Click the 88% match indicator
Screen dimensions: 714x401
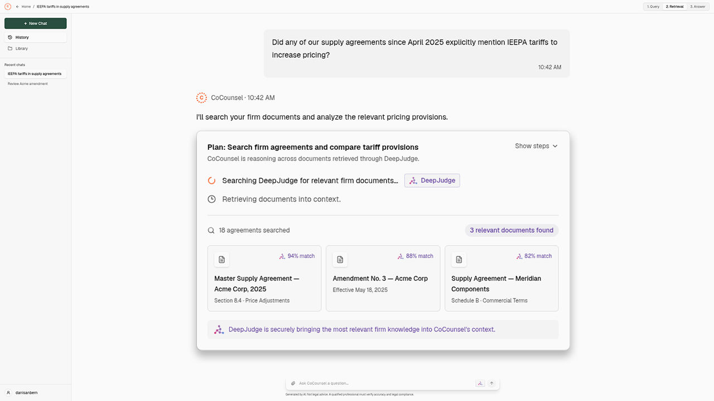point(415,256)
